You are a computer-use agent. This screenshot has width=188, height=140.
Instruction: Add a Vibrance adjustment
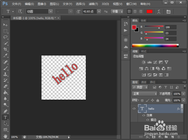click(x=167, y=62)
